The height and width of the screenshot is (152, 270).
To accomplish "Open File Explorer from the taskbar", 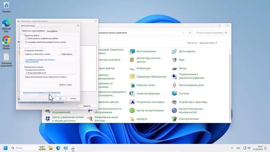I will (x=51, y=148).
